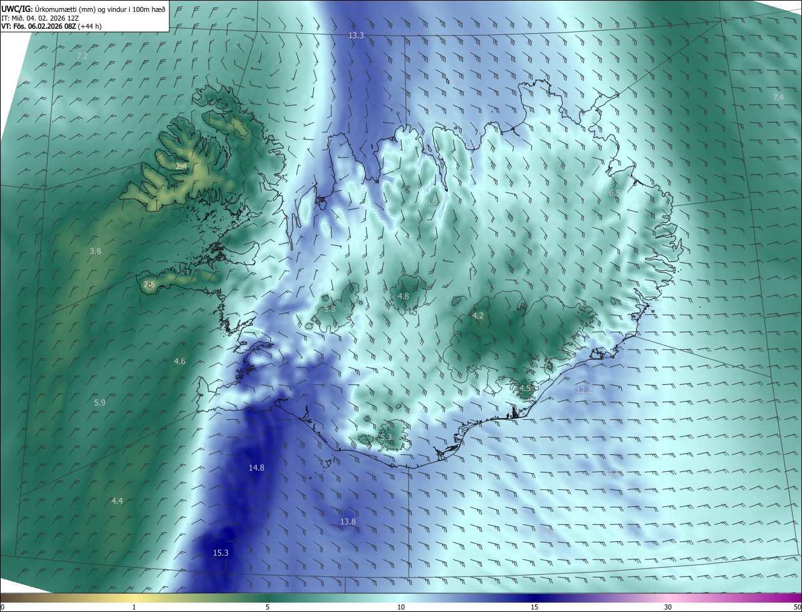Viewport: 802px width, 612px height.
Task: Click the 7.4 value label on the map
Action: point(778,98)
